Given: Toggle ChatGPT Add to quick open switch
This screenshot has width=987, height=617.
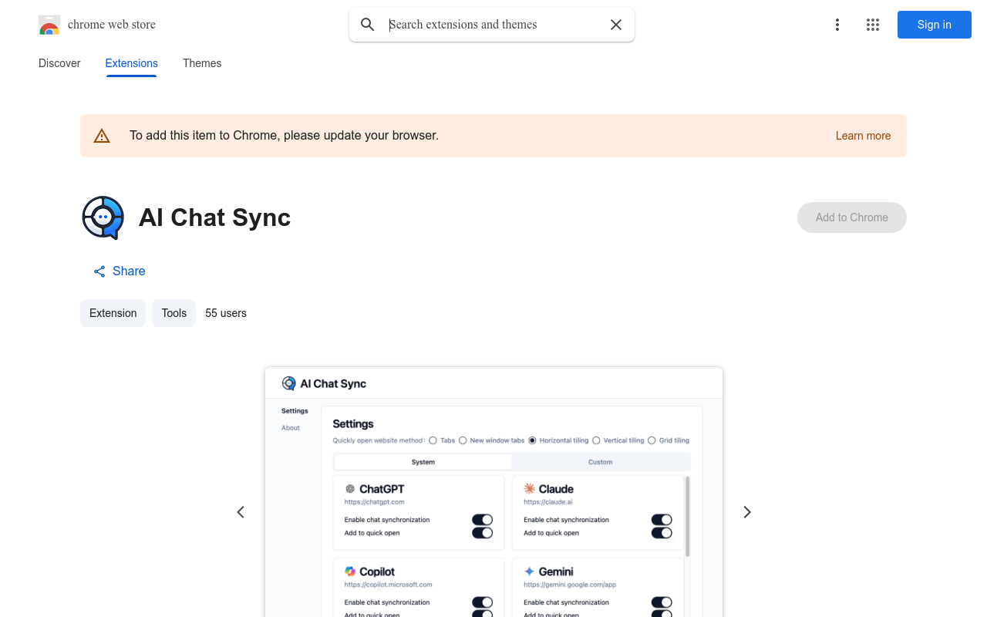Looking at the screenshot, I should click(482, 533).
